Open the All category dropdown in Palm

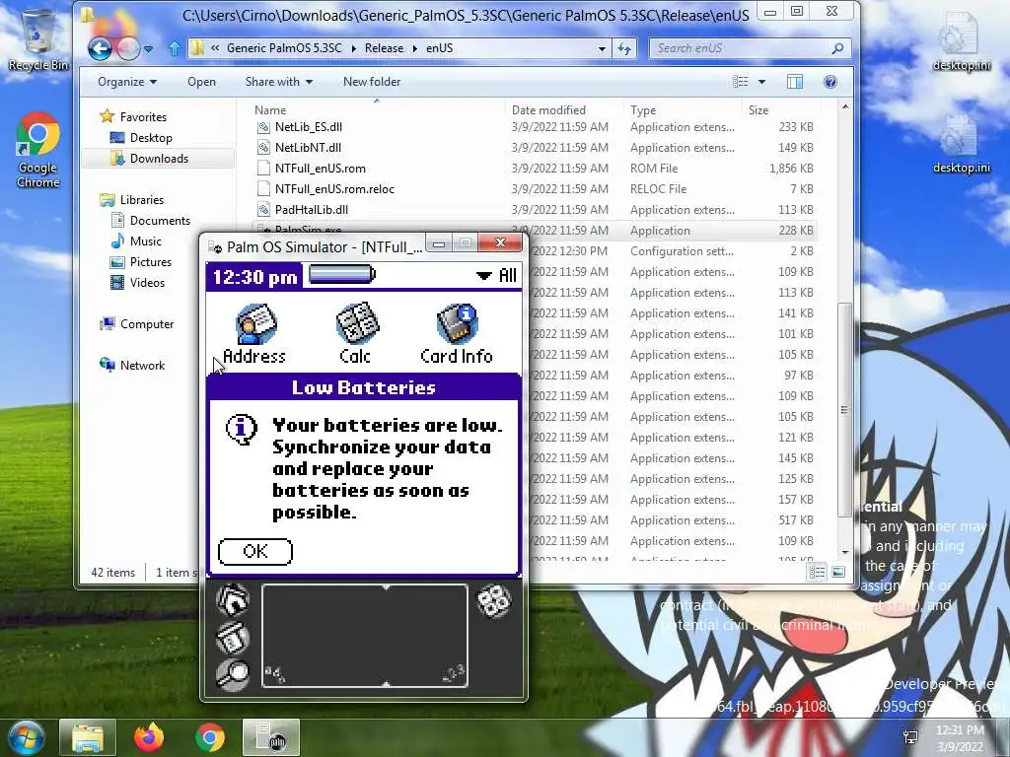[497, 276]
